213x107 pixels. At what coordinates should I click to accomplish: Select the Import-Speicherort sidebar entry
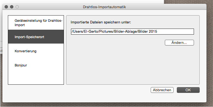36,37
